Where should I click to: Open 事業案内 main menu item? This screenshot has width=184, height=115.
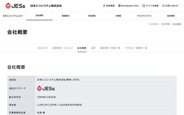[x=66, y=16]
